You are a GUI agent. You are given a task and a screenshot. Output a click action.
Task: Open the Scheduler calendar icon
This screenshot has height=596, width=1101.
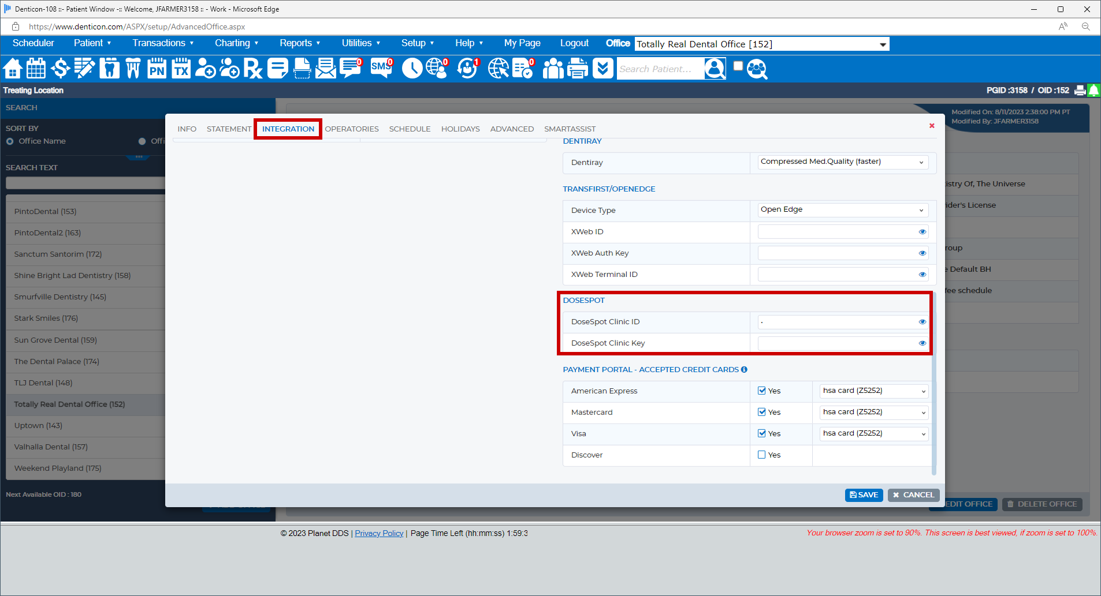tap(36, 69)
